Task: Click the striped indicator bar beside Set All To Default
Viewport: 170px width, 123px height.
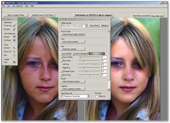Action: point(97,54)
